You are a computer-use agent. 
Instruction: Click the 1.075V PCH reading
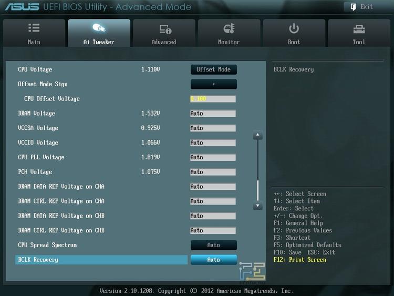[151, 172]
